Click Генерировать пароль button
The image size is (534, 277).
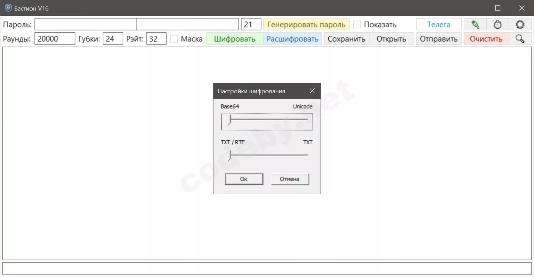coord(306,25)
